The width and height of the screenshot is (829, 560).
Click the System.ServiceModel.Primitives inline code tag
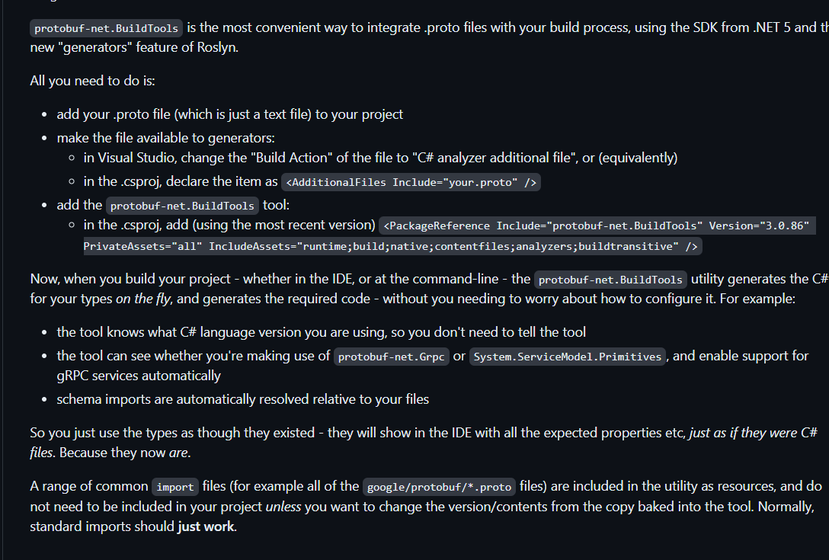point(568,357)
